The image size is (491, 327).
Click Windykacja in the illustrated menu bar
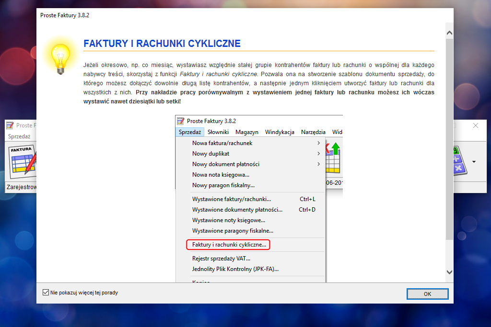coord(280,132)
